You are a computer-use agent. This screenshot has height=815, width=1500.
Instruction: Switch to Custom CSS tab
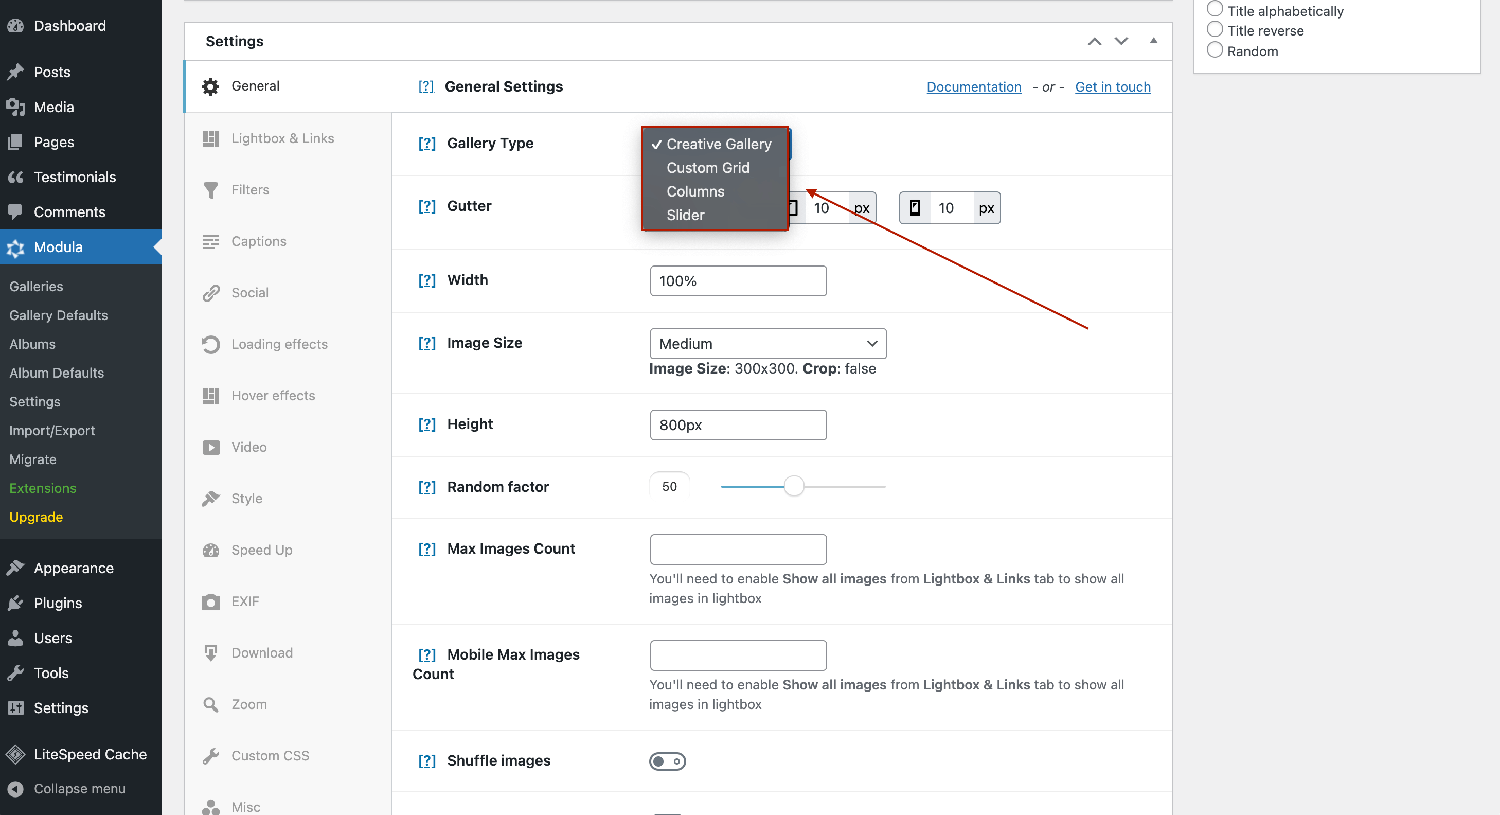(288, 756)
